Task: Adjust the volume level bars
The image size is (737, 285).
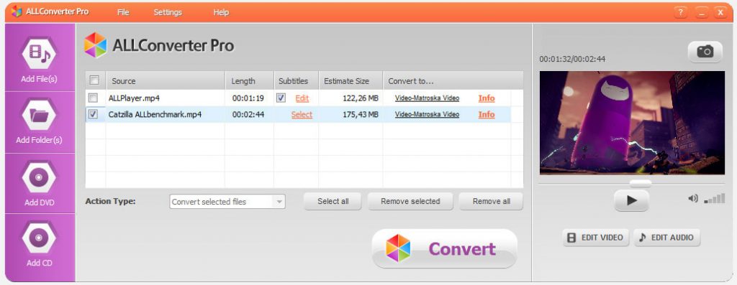Action: 715,199
